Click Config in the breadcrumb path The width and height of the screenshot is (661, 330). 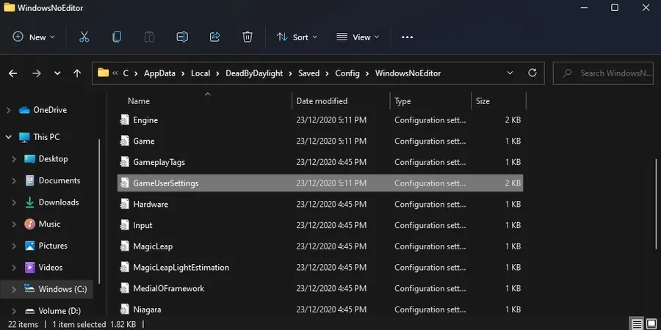click(347, 73)
